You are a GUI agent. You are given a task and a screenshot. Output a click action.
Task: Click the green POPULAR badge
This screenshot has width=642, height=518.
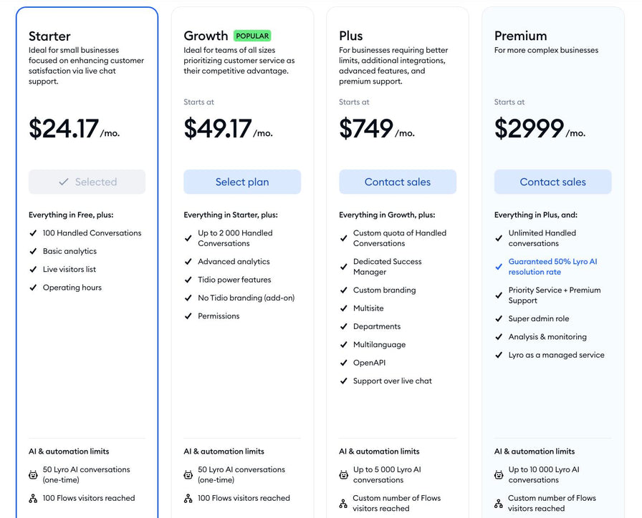[252, 36]
